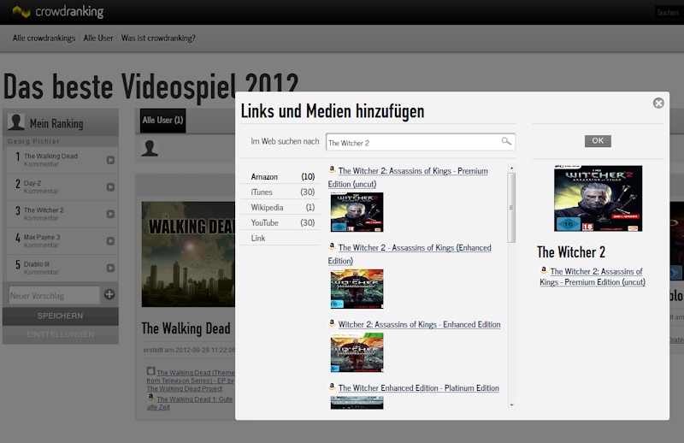Click Amazon icon beside Platinum Edition result
Image resolution: width=684 pixels, height=443 pixels.
coord(332,387)
